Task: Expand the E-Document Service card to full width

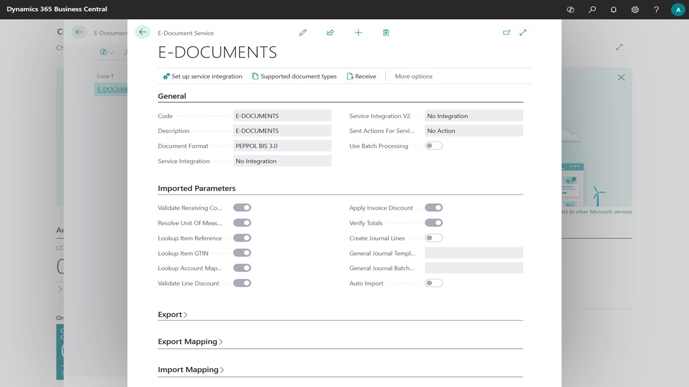Action: click(x=523, y=33)
